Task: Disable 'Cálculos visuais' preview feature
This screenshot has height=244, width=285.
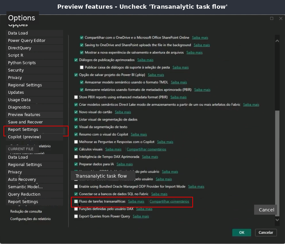Action: 76,149
